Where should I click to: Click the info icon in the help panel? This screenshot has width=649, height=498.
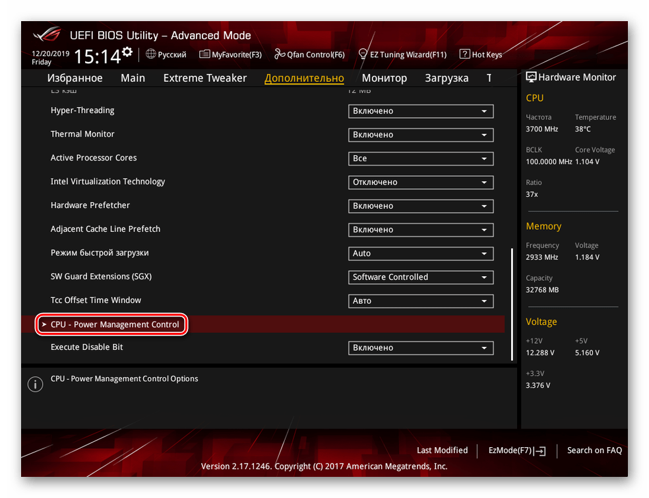click(x=35, y=384)
